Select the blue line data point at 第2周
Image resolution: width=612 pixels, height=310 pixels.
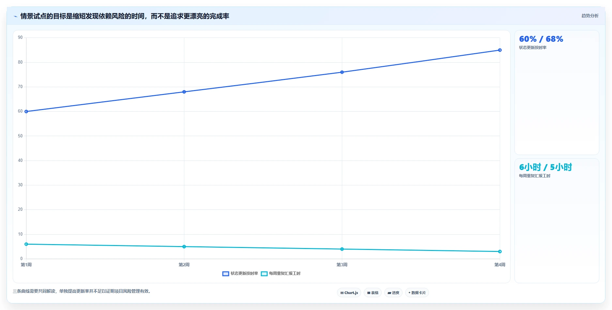coord(184,92)
